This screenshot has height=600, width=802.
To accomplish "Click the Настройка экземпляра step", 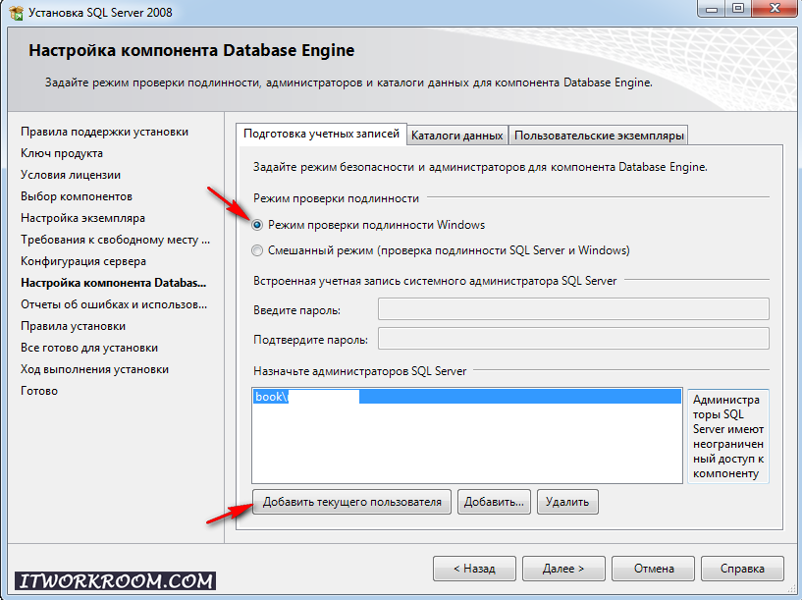I will tap(82, 218).
